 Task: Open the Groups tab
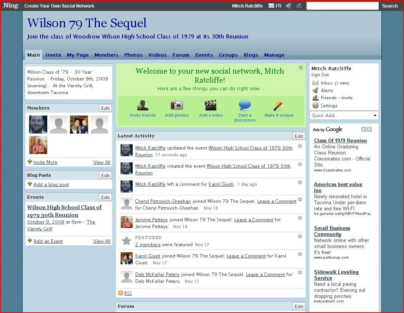click(x=228, y=55)
